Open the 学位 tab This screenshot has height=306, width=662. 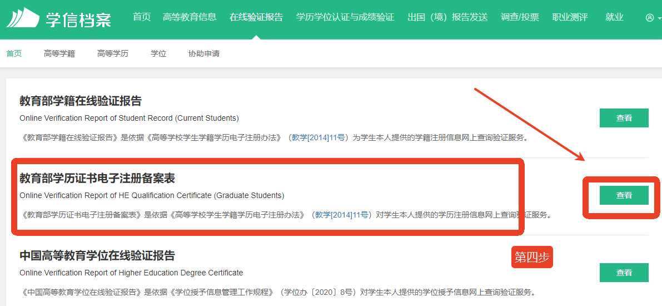(x=158, y=54)
